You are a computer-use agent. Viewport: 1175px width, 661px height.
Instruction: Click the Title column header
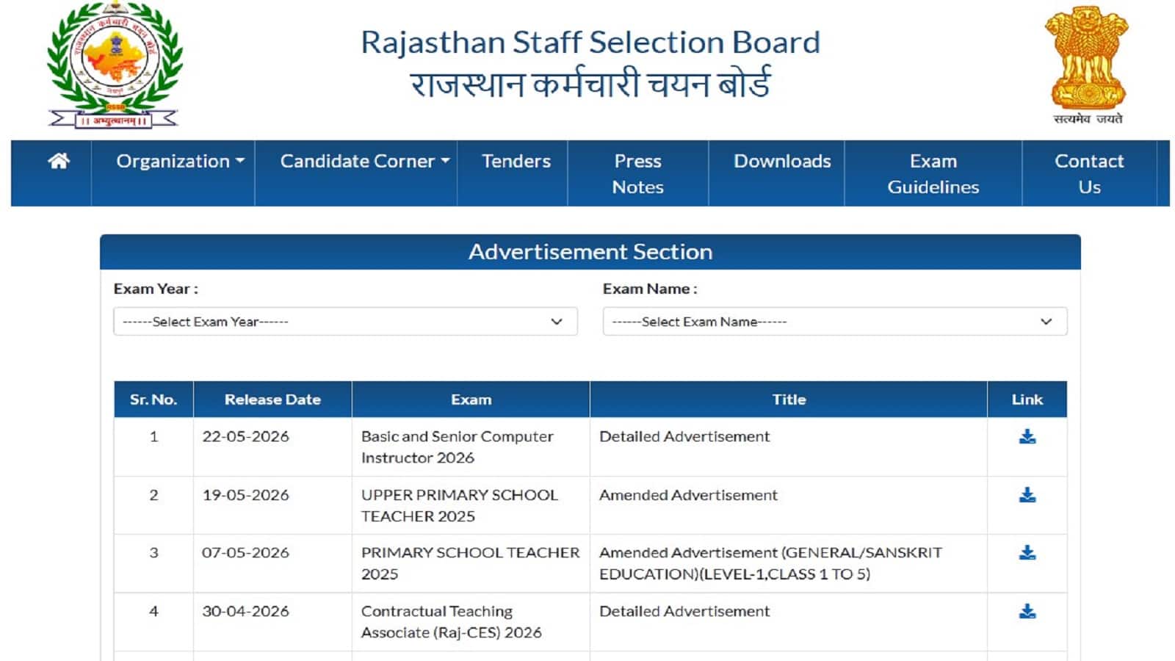[x=789, y=400]
